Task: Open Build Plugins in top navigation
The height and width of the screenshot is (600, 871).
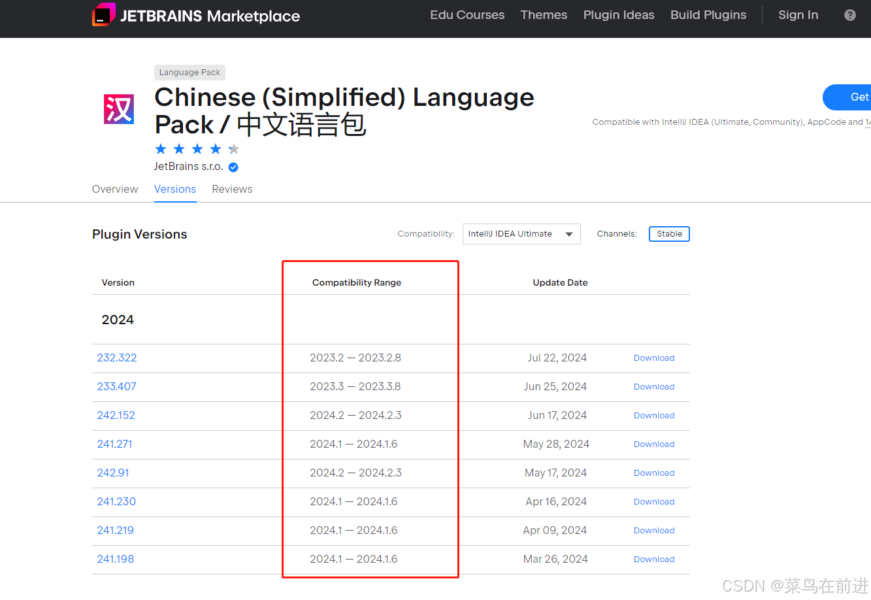Action: click(x=708, y=15)
